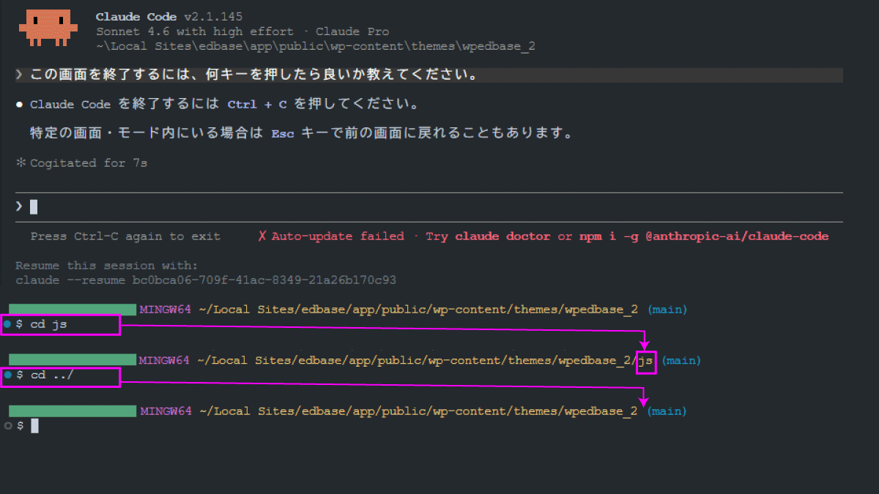Click the 'npm i -g @anthropic-ai/claude-code' command
Image resolution: width=879 pixels, height=494 pixels.
pos(704,236)
